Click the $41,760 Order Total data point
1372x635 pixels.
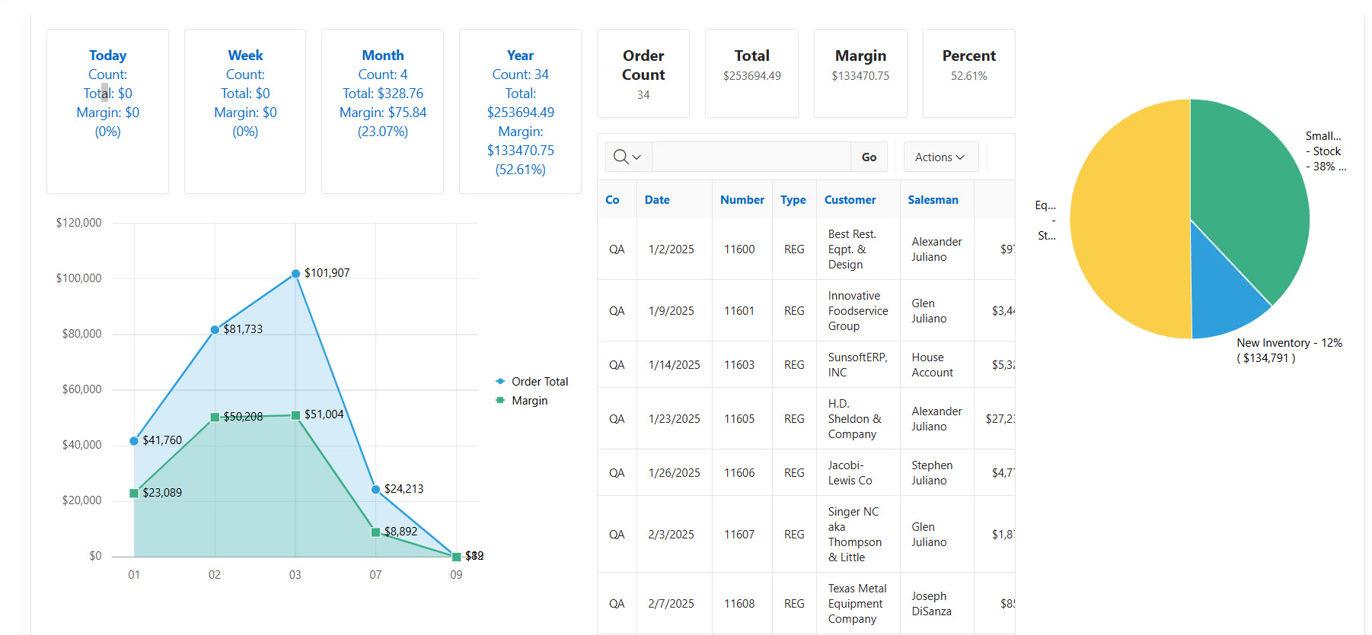(x=134, y=441)
